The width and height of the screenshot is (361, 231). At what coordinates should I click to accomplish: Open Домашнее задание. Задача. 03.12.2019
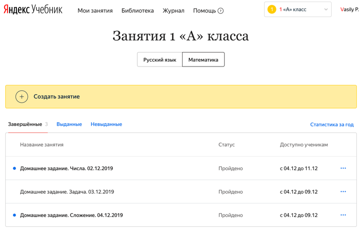pyautogui.click(x=67, y=192)
